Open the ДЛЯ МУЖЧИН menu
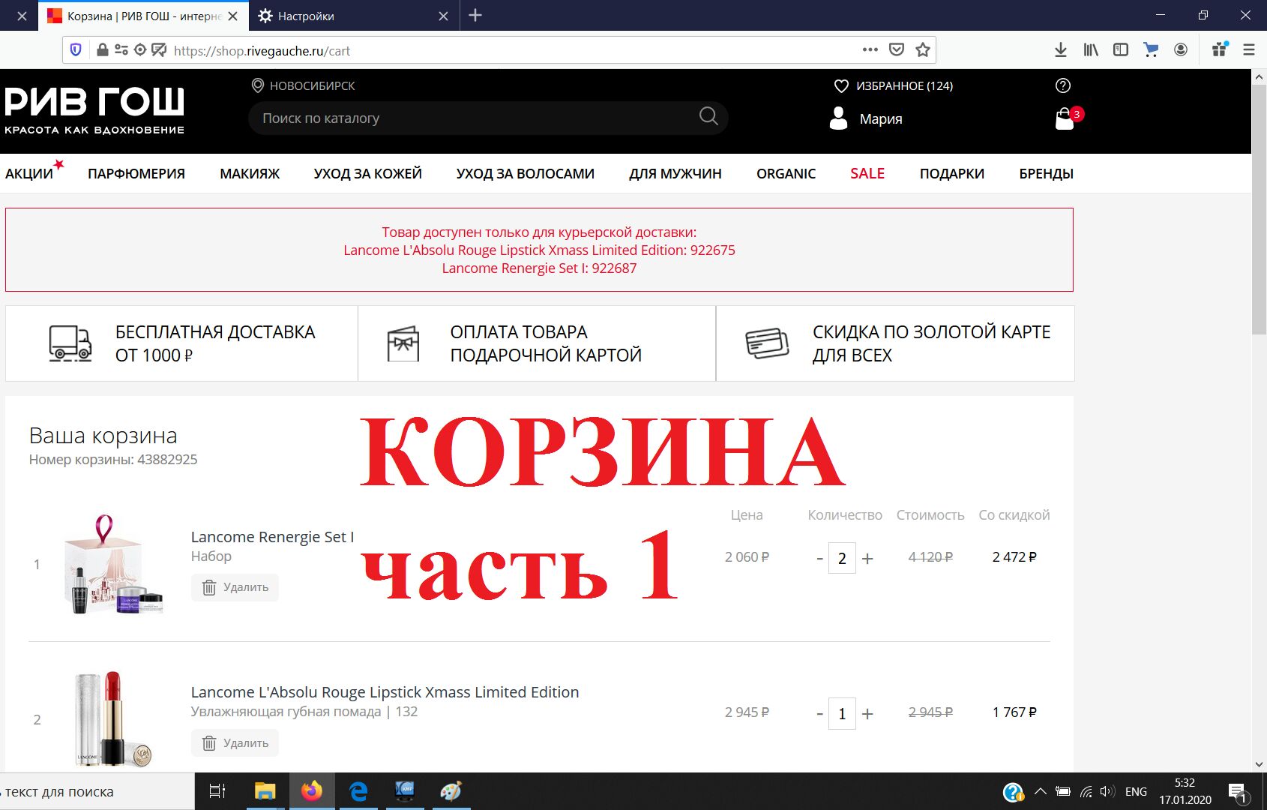The width and height of the screenshot is (1267, 810). (675, 173)
